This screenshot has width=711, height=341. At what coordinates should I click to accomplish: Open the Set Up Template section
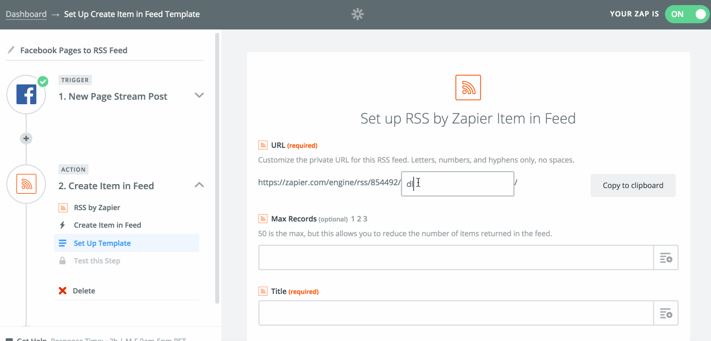[x=102, y=243]
